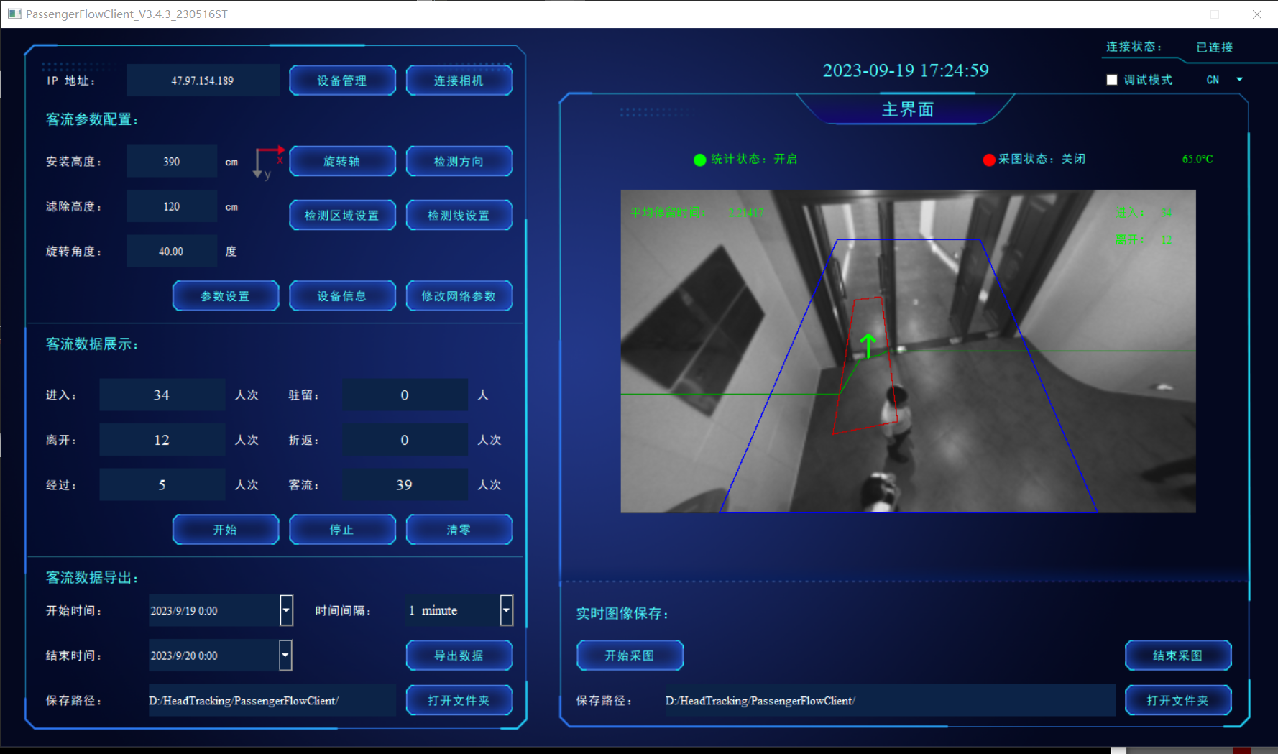Image resolution: width=1278 pixels, height=754 pixels.
Task: Click the green statistics status indicator dot
Action: pos(699,160)
